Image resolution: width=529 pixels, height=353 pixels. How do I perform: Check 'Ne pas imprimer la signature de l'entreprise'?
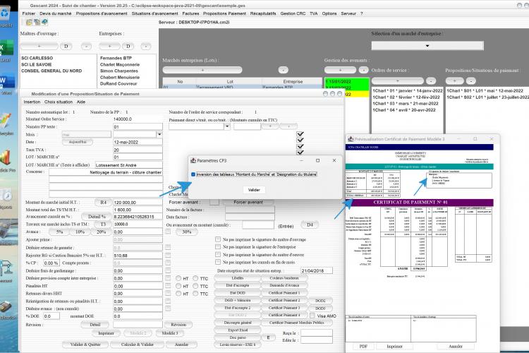pyautogui.click(x=218, y=247)
